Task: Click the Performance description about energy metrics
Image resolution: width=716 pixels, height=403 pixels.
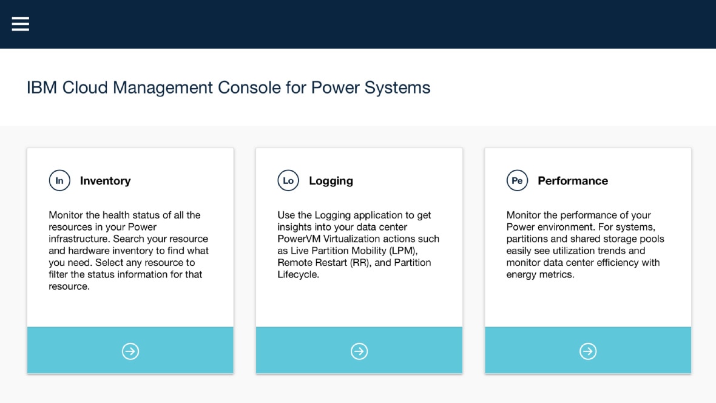Action: tap(586, 245)
